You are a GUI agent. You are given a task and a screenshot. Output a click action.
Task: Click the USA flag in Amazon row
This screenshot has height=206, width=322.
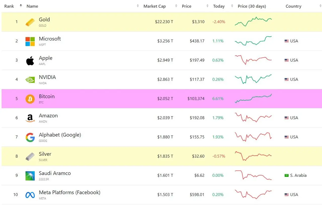287,118
